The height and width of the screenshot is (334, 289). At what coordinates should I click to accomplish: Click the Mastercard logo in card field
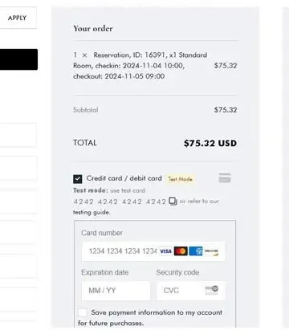tap(181, 251)
